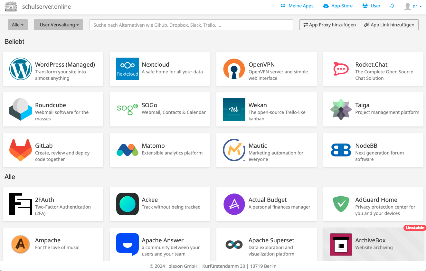
Task: Expand the Alle filter dropdown
Action: 17,25
